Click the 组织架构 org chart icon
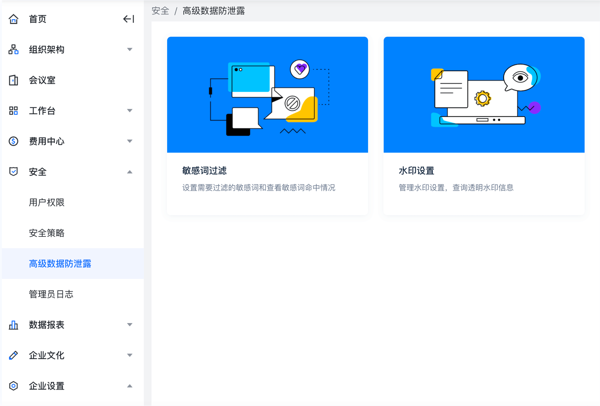600x406 pixels. (x=14, y=50)
